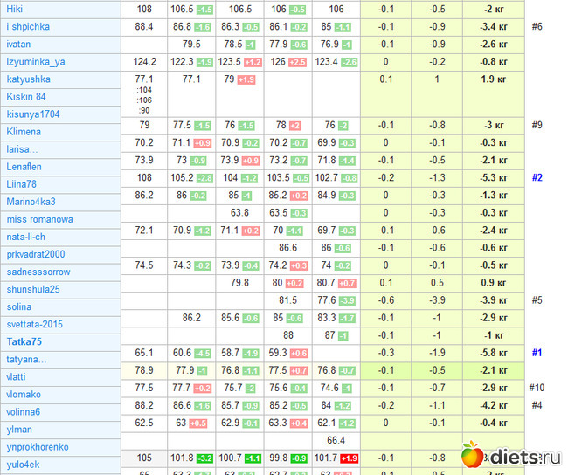This screenshot has width=568, height=475.
Task: Click the 1.9 кг total cell for katyushka
Action: coord(495,79)
